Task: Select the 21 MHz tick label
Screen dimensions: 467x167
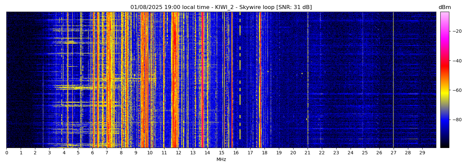Action: point(307,153)
